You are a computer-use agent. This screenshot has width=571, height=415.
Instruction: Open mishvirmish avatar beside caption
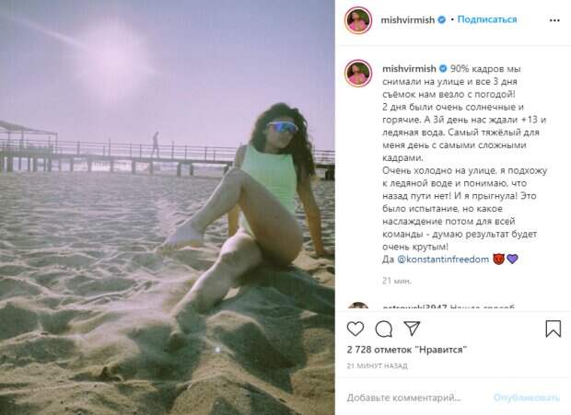(358, 73)
